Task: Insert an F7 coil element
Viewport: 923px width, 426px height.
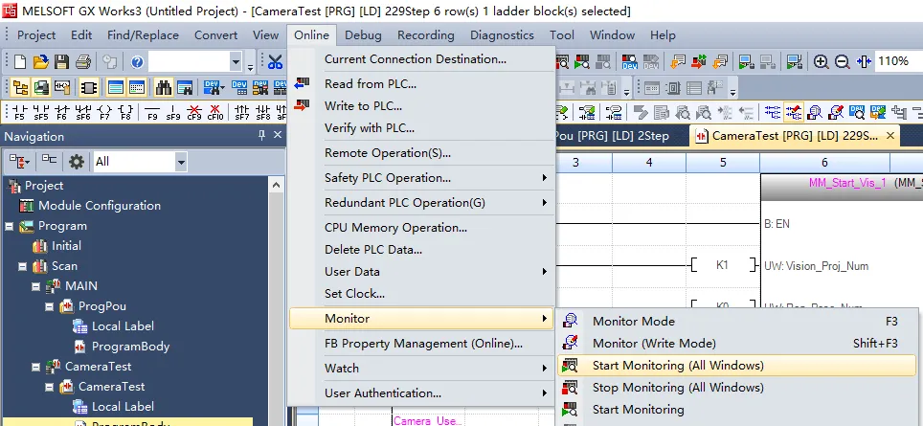Action: [x=102, y=112]
